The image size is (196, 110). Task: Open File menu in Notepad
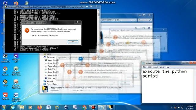144,67
